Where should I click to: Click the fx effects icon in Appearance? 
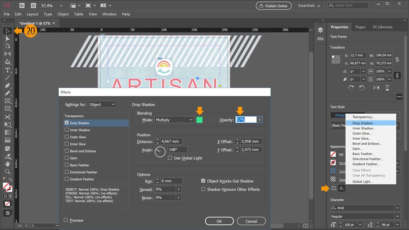tap(342, 188)
